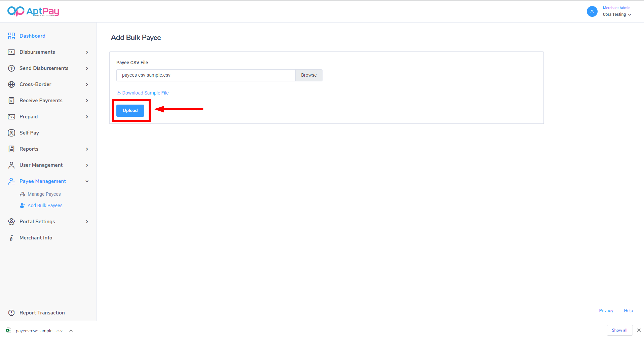Viewport: 644px width, 340px height.
Task: Click the user avatar icon
Action: point(592,11)
